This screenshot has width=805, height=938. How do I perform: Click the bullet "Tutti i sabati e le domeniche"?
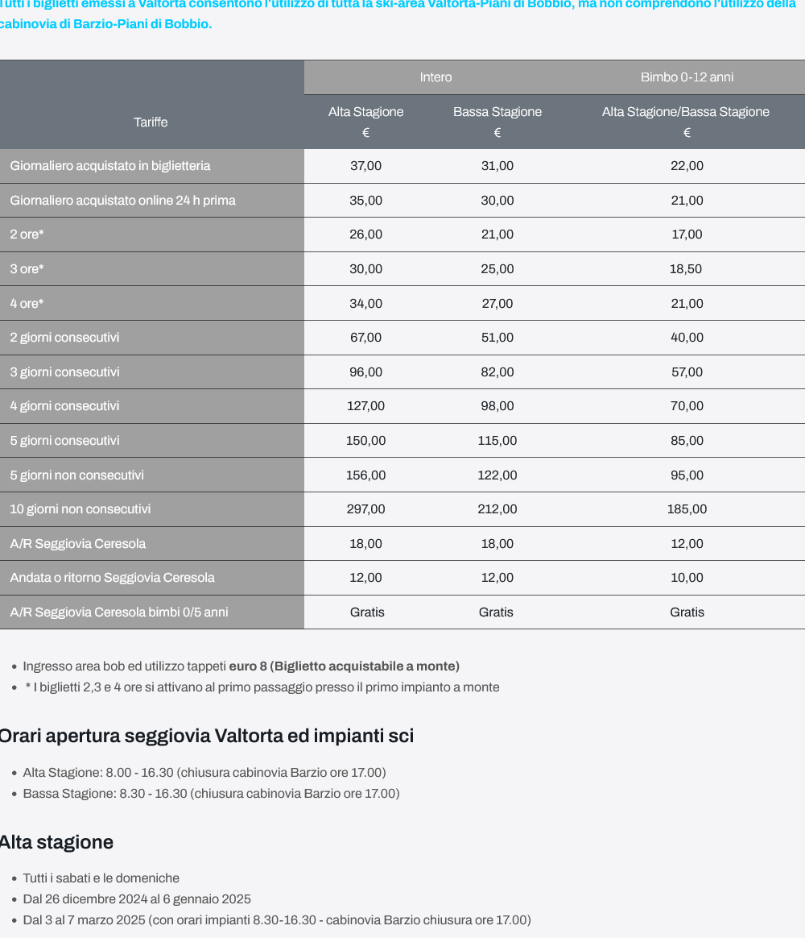101,878
